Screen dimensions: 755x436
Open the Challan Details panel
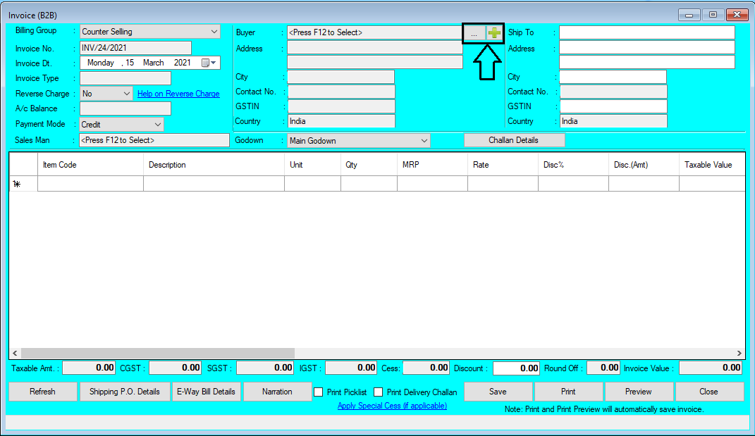514,140
